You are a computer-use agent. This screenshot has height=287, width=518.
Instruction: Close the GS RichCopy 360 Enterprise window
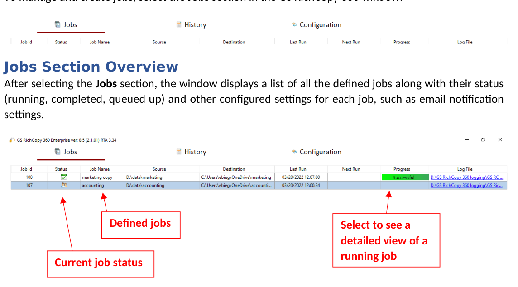(500, 140)
